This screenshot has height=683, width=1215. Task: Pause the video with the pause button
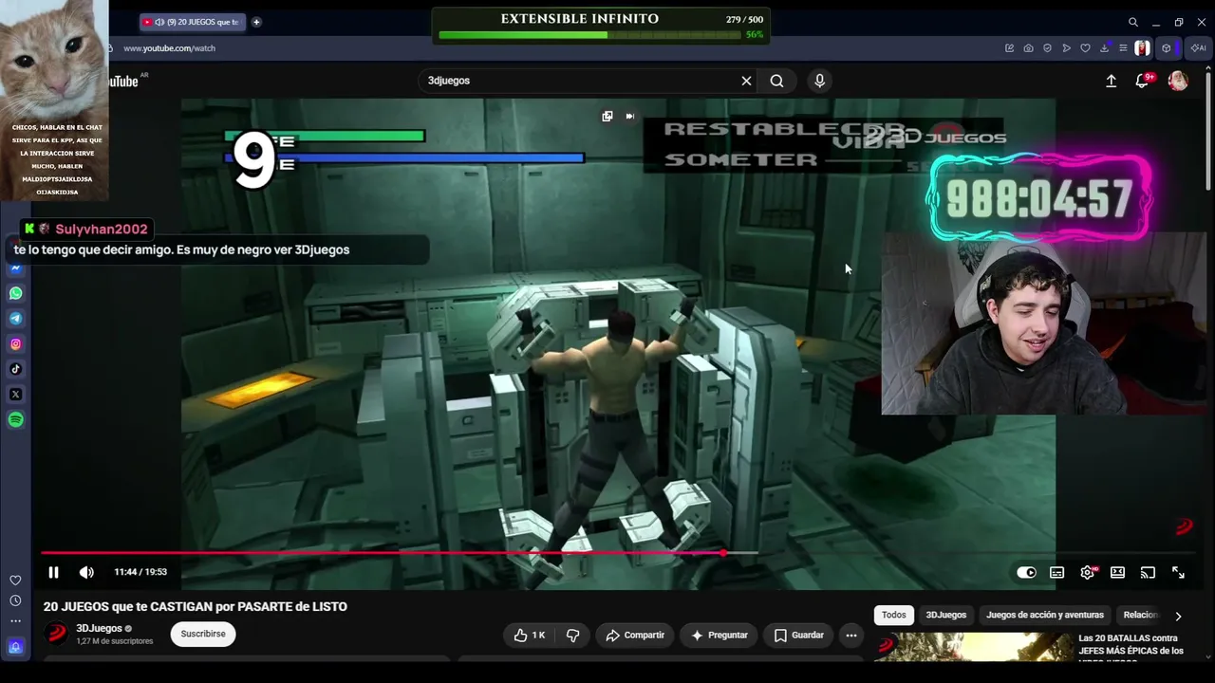[x=53, y=572]
